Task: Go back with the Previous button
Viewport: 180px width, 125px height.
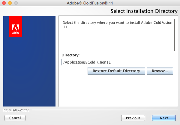Action: click(x=133, y=118)
